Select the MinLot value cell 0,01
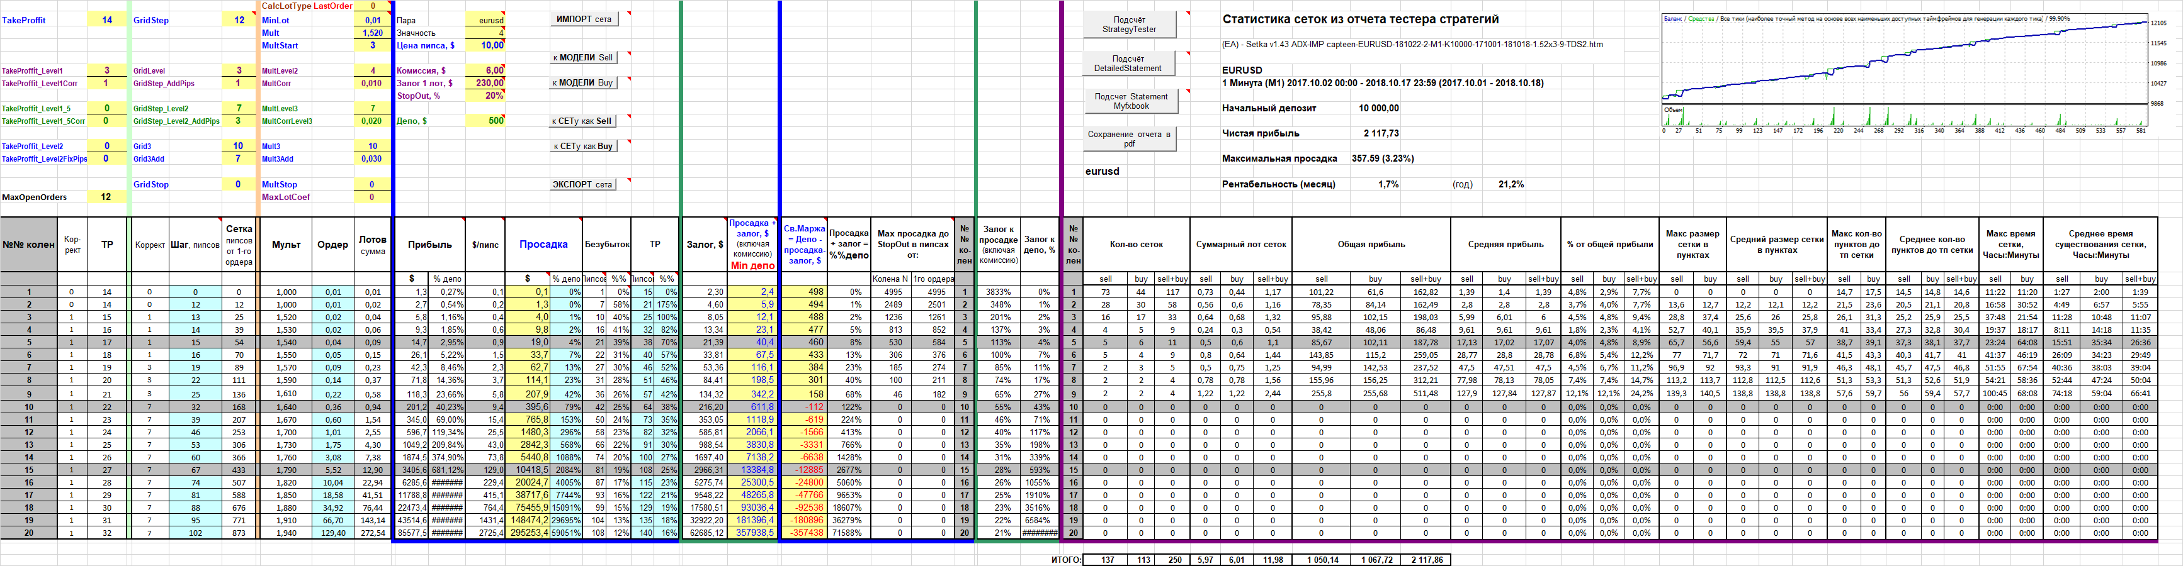The image size is (2183, 566). 372,20
